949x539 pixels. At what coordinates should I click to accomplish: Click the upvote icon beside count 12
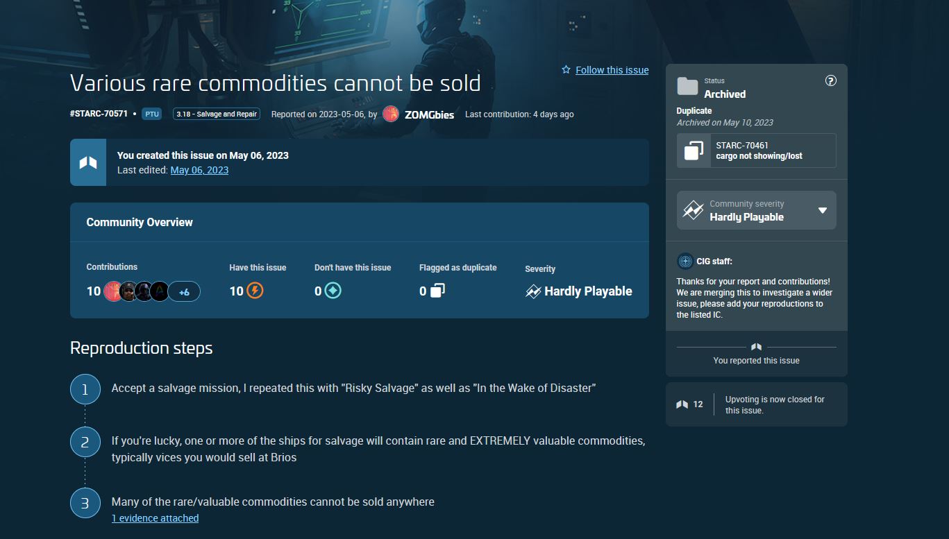[682, 404]
